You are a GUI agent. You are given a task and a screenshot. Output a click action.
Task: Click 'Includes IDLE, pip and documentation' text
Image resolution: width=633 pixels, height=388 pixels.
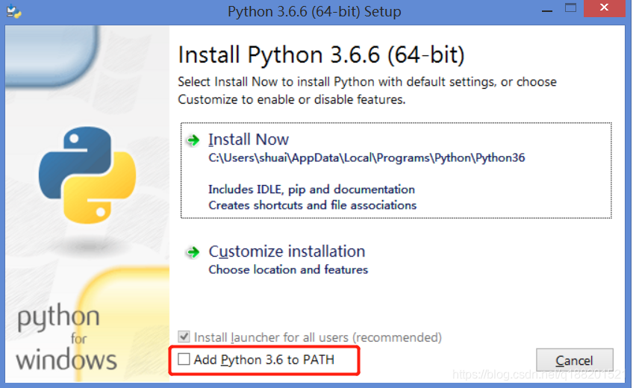312,190
